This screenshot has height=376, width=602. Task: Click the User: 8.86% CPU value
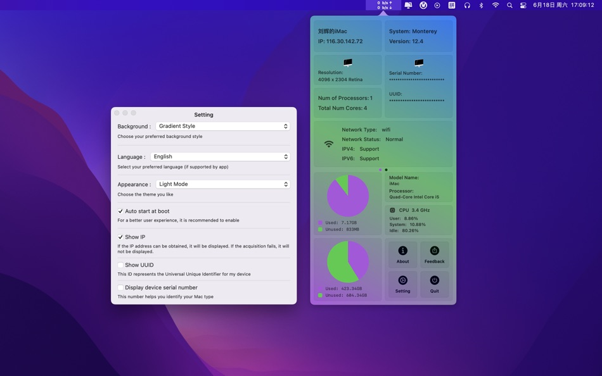(x=404, y=218)
